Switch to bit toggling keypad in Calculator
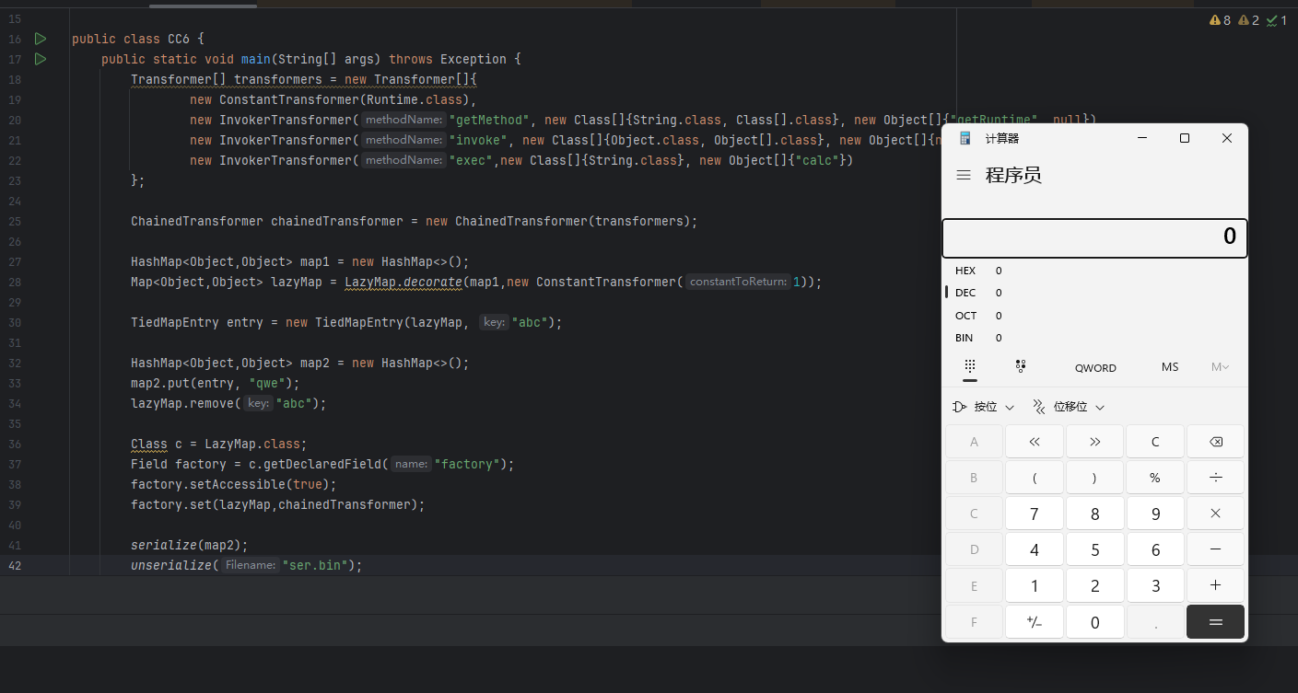 tap(1021, 366)
